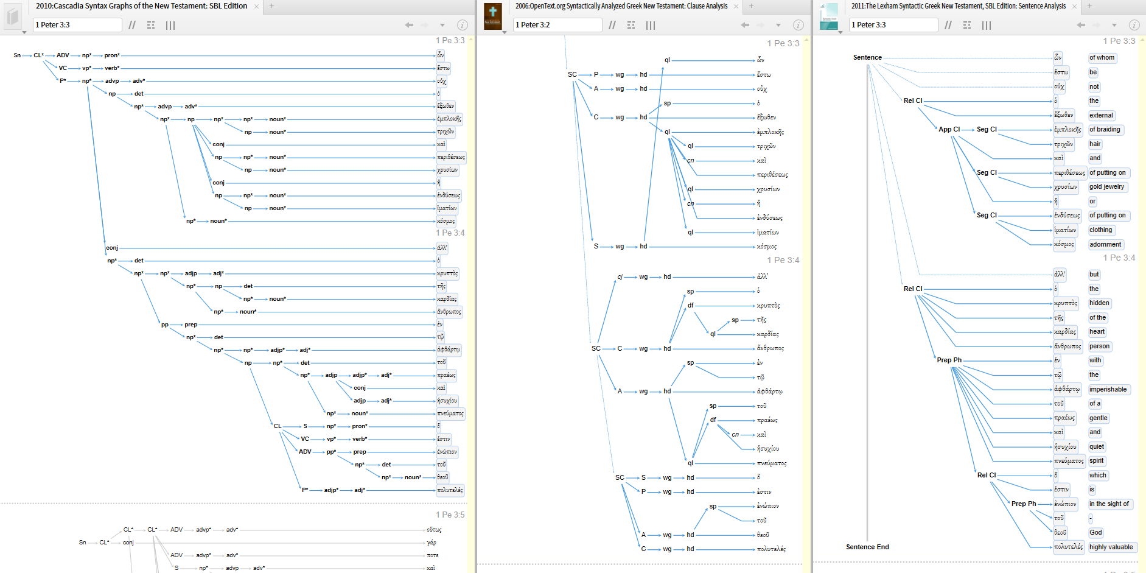Click the '1 Pe 3:5' verse label in Cascadia
Viewport: 1146px width, 573px height.
point(450,515)
